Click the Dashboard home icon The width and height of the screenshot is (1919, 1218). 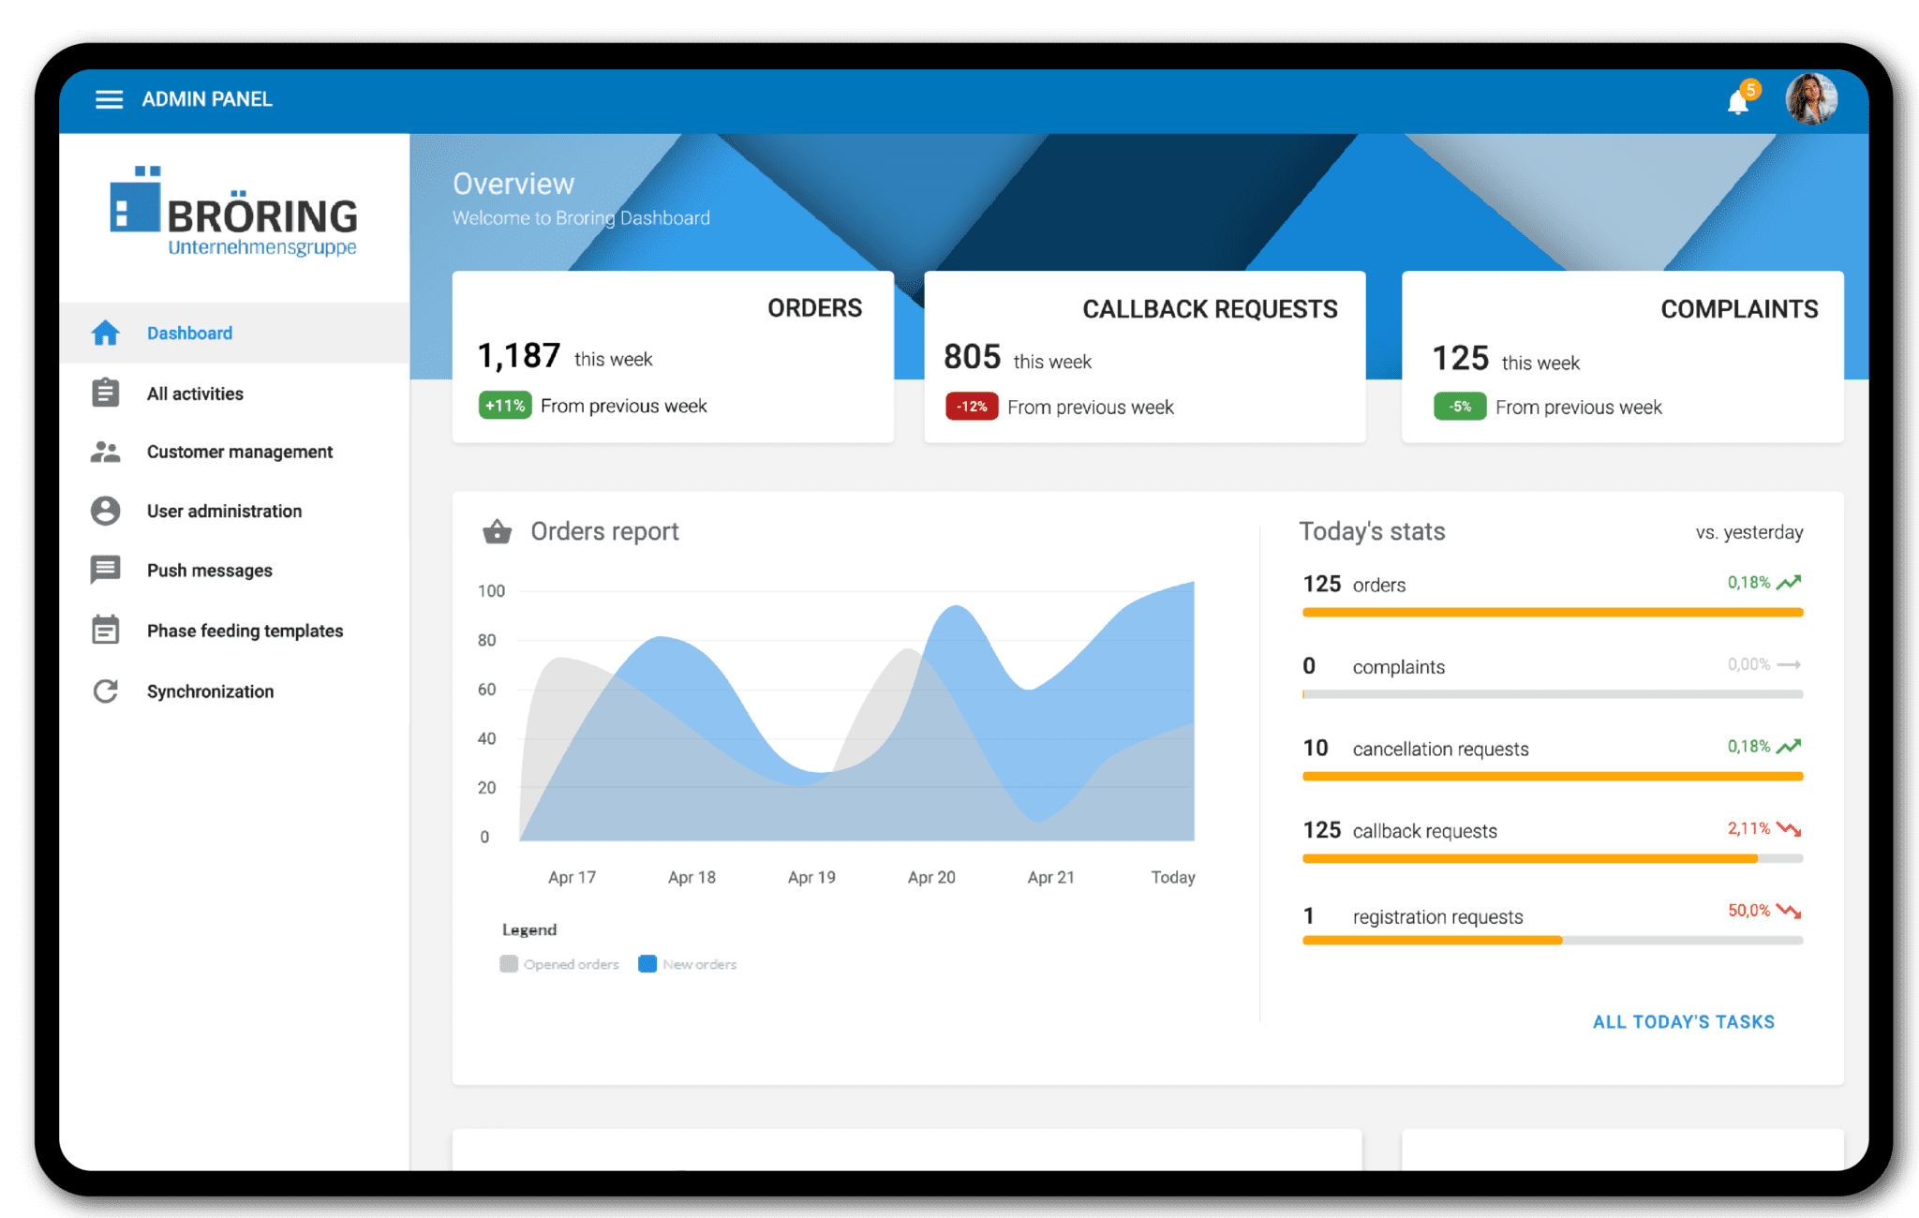(x=106, y=333)
